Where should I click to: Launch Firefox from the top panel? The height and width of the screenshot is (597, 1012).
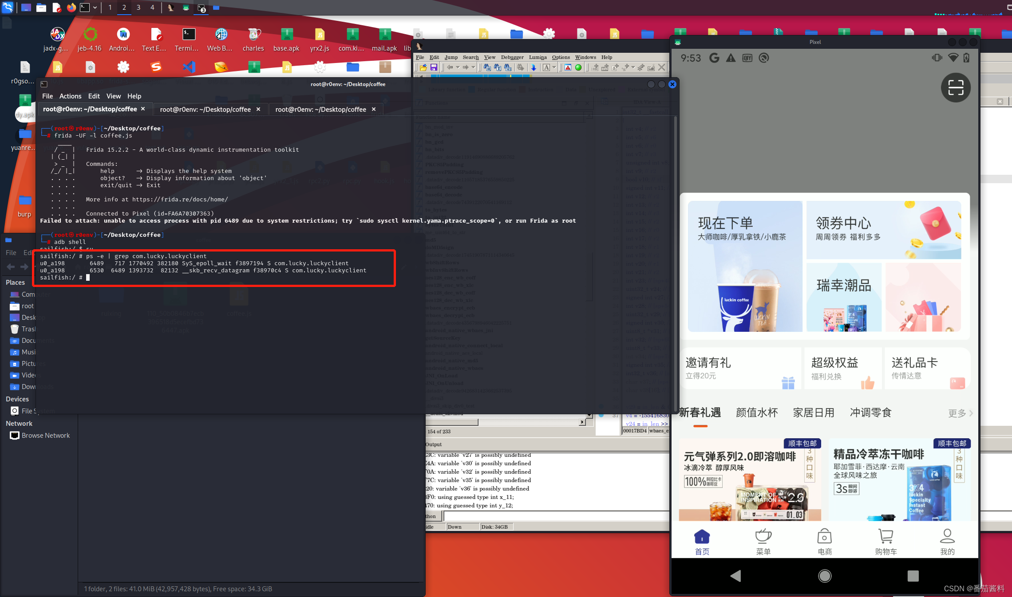[x=71, y=8]
